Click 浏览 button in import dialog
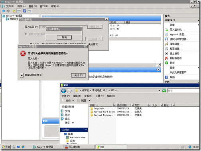Screen dimensions: 201x151 95,27
